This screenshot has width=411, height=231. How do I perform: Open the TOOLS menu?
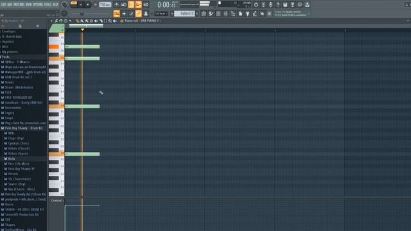[x=48, y=4]
